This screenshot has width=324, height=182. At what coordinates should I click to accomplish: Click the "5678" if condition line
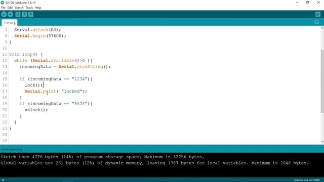click(x=56, y=104)
